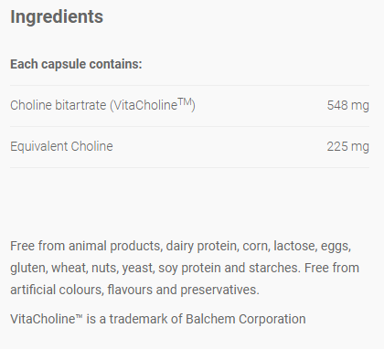Click 'Balchem Corporation' text
The height and width of the screenshot is (349, 384).
246,319
